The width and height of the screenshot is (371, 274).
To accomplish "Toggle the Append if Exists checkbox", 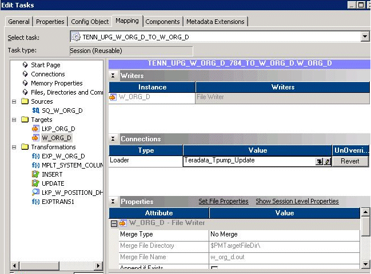I will tap(214, 268).
